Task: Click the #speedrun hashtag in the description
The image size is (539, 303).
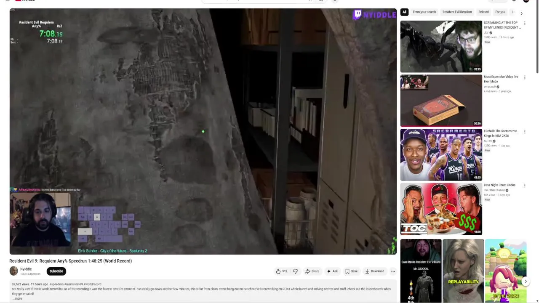Action: [56, 284]
